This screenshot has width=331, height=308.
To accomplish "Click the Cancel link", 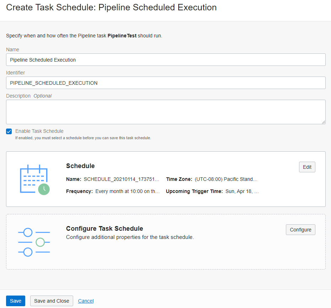I will pos(86,301).
